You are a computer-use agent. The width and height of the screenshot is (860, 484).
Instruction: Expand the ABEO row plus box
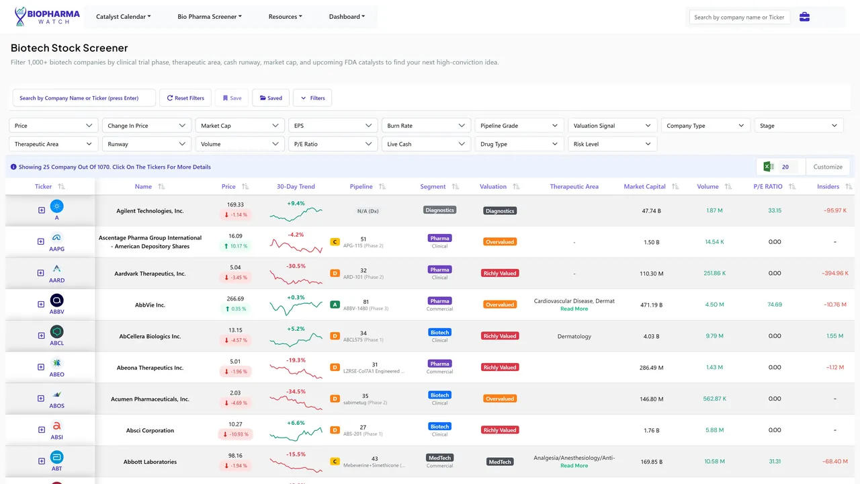[x=41, y=367]
